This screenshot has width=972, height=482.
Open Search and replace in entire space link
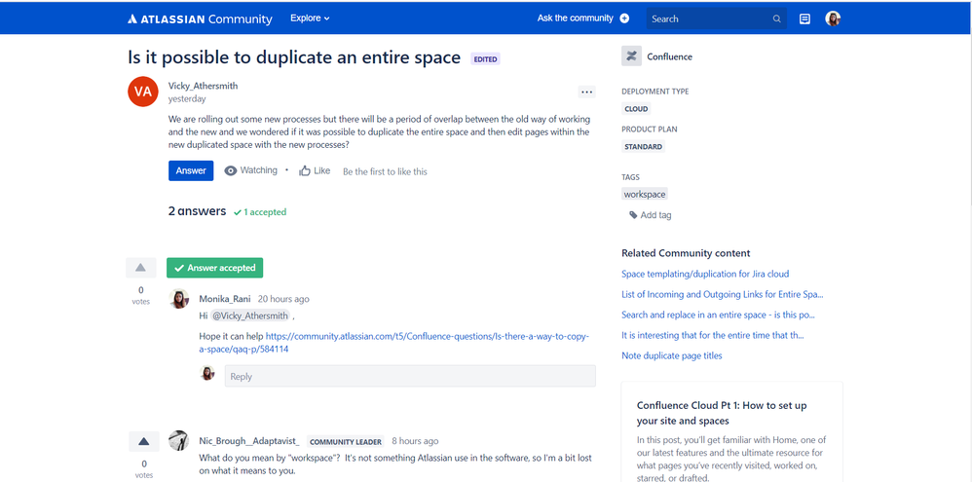pos(719,315)
